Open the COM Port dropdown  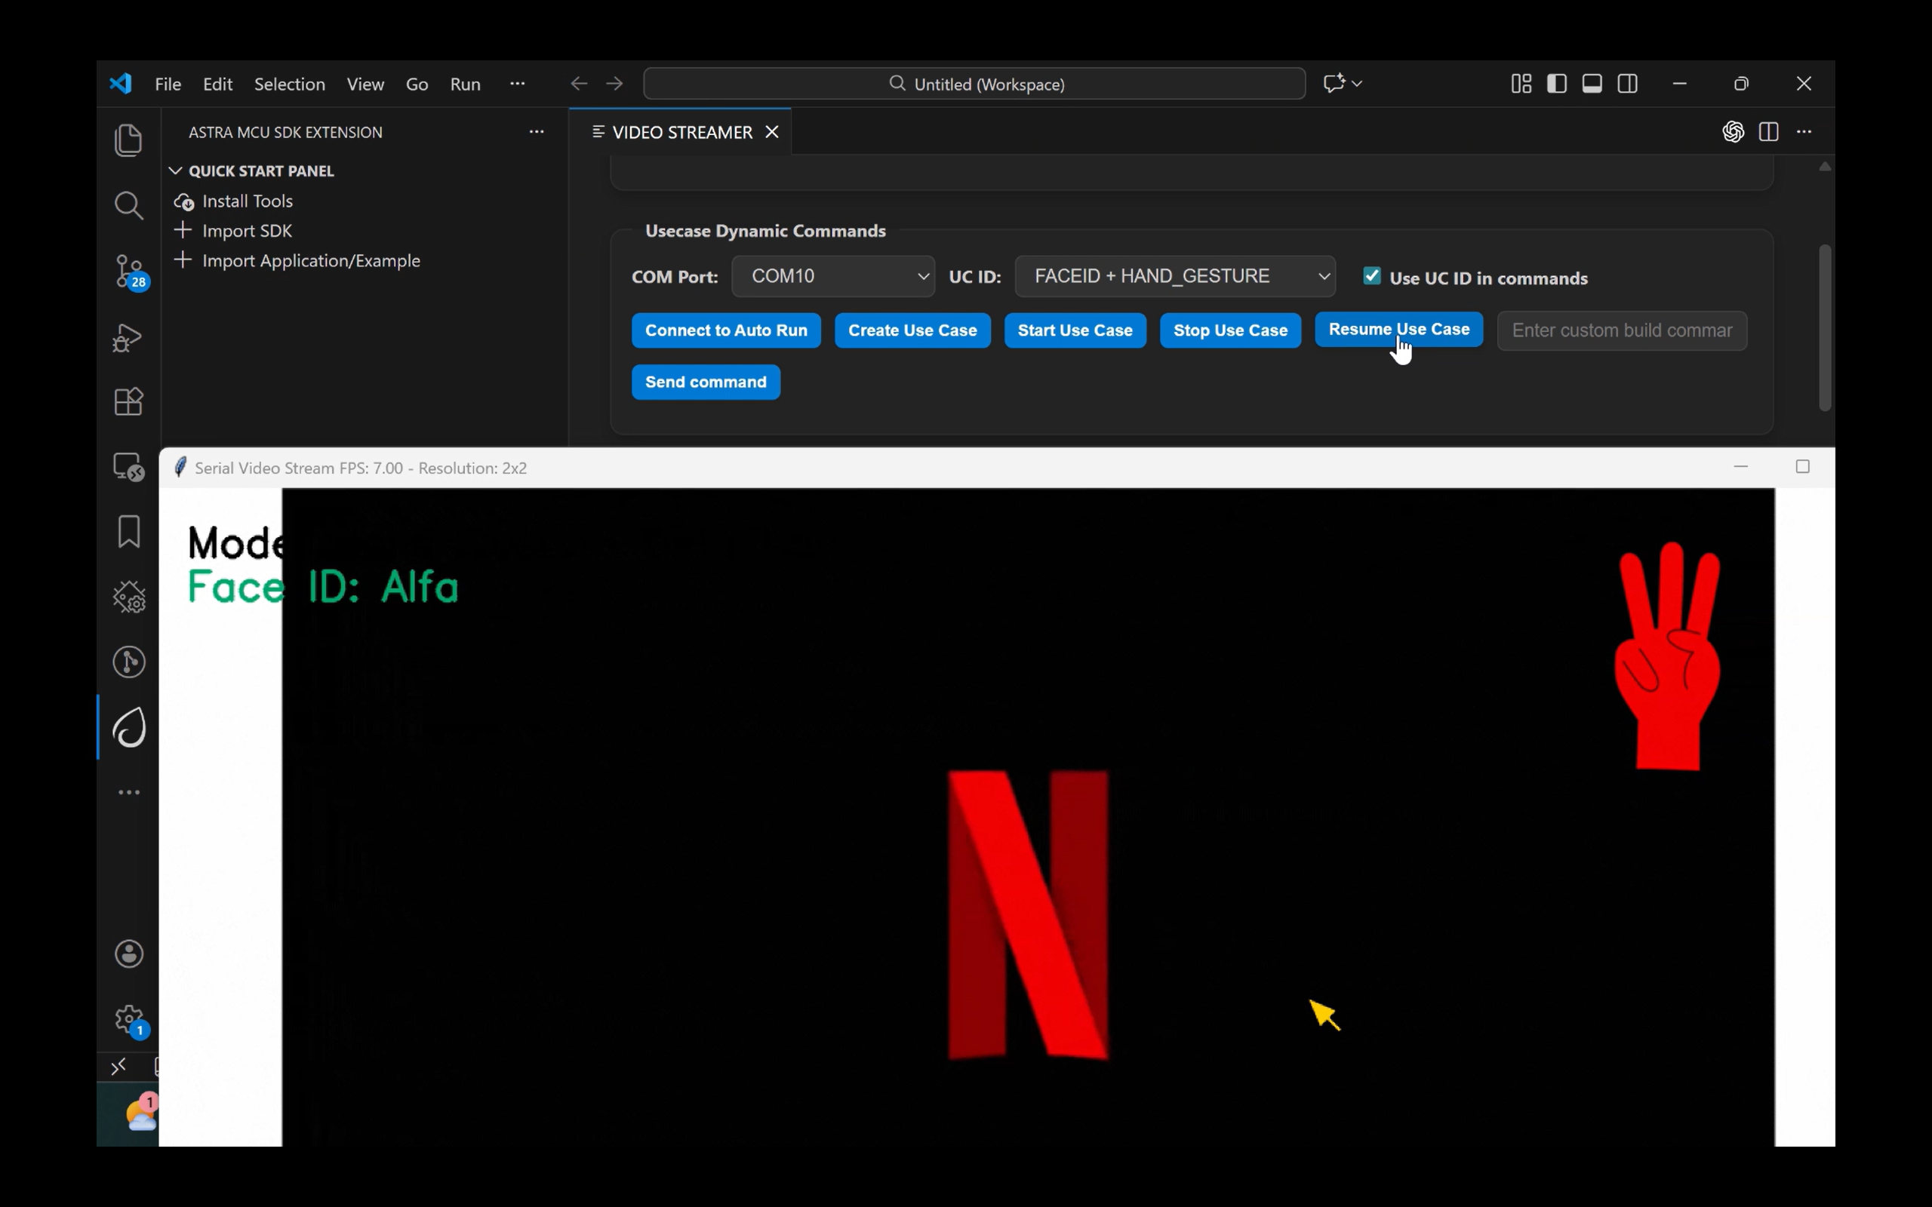pyautogui.click(x=832, y=276)
